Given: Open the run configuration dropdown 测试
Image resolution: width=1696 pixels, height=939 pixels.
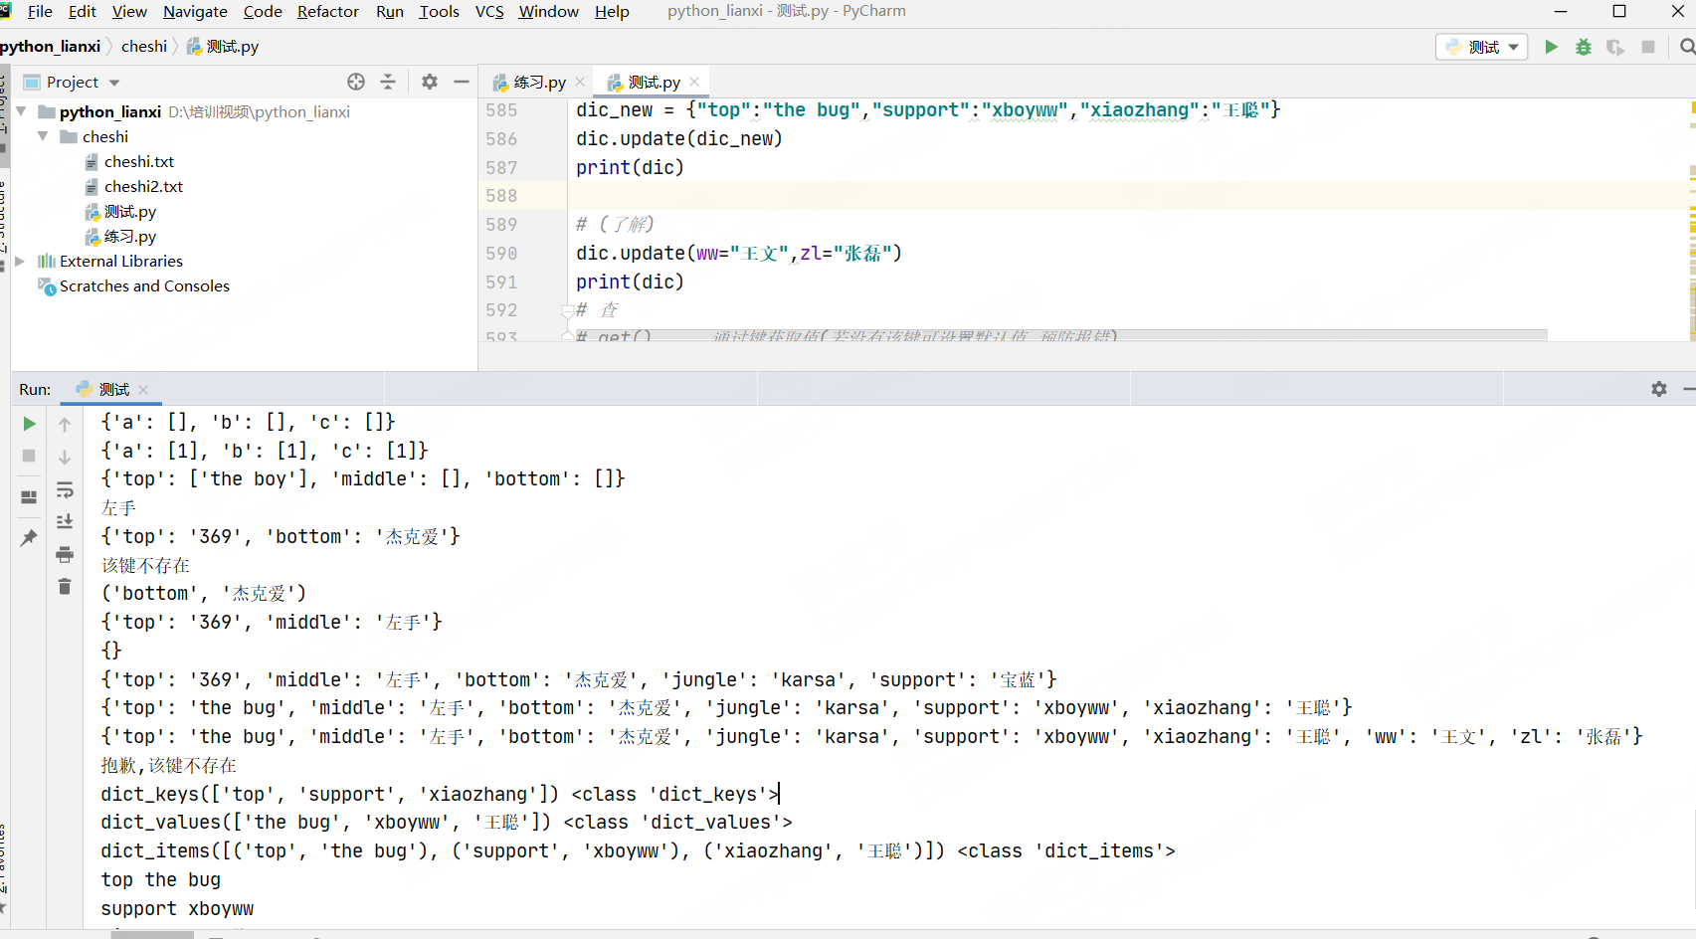Looking at the screenshot, I should 1481,46.
